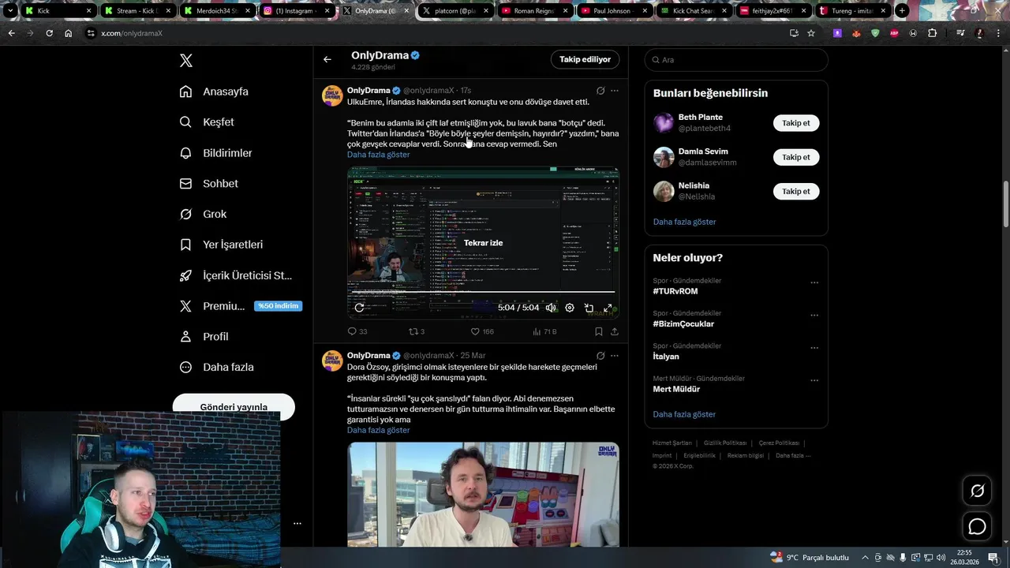Viewport: 1010px width, 568px height.
Task: Mute the video with speaker icon
Action: click(x=551, y=308)
